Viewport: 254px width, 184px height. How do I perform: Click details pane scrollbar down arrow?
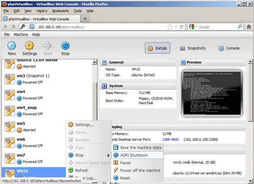(x=250, y=181)
